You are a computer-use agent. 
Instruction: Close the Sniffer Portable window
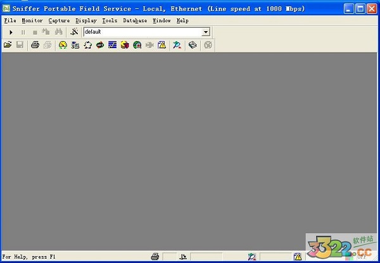(372, 9)
